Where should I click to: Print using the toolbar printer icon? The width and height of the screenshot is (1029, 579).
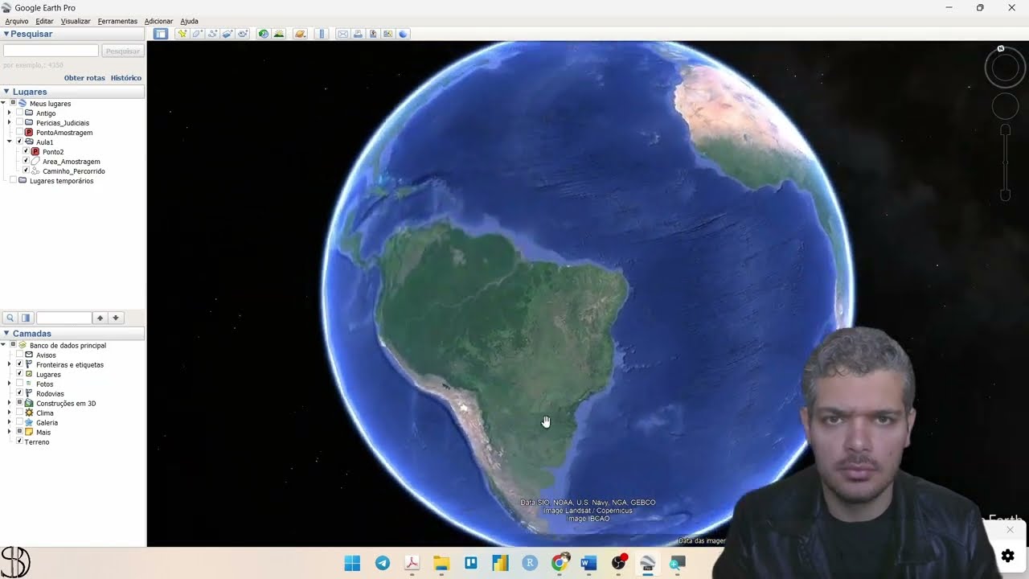[x=358, y=34]
